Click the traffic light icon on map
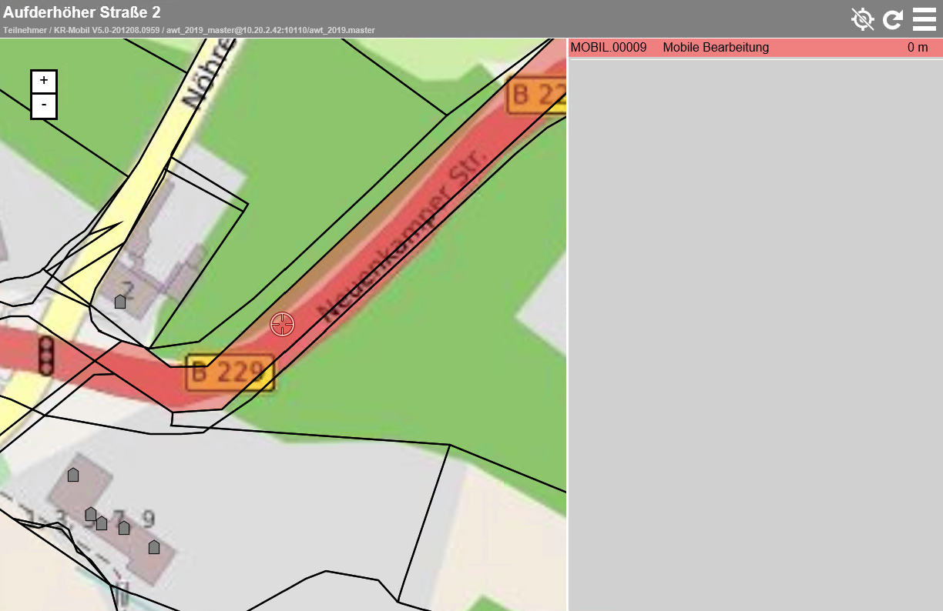This screenshot has height=611, width=943. tap(46, 356)
